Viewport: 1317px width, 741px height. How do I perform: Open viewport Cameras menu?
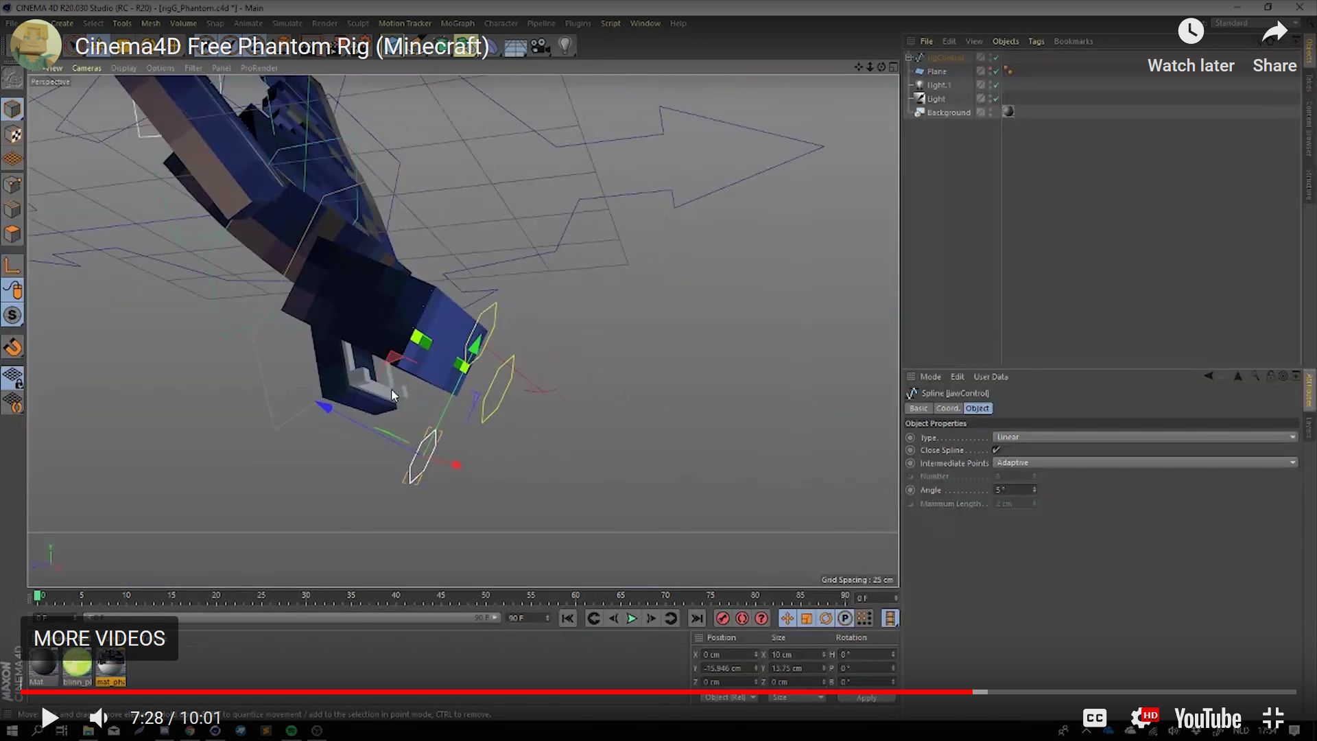(86, 68)
